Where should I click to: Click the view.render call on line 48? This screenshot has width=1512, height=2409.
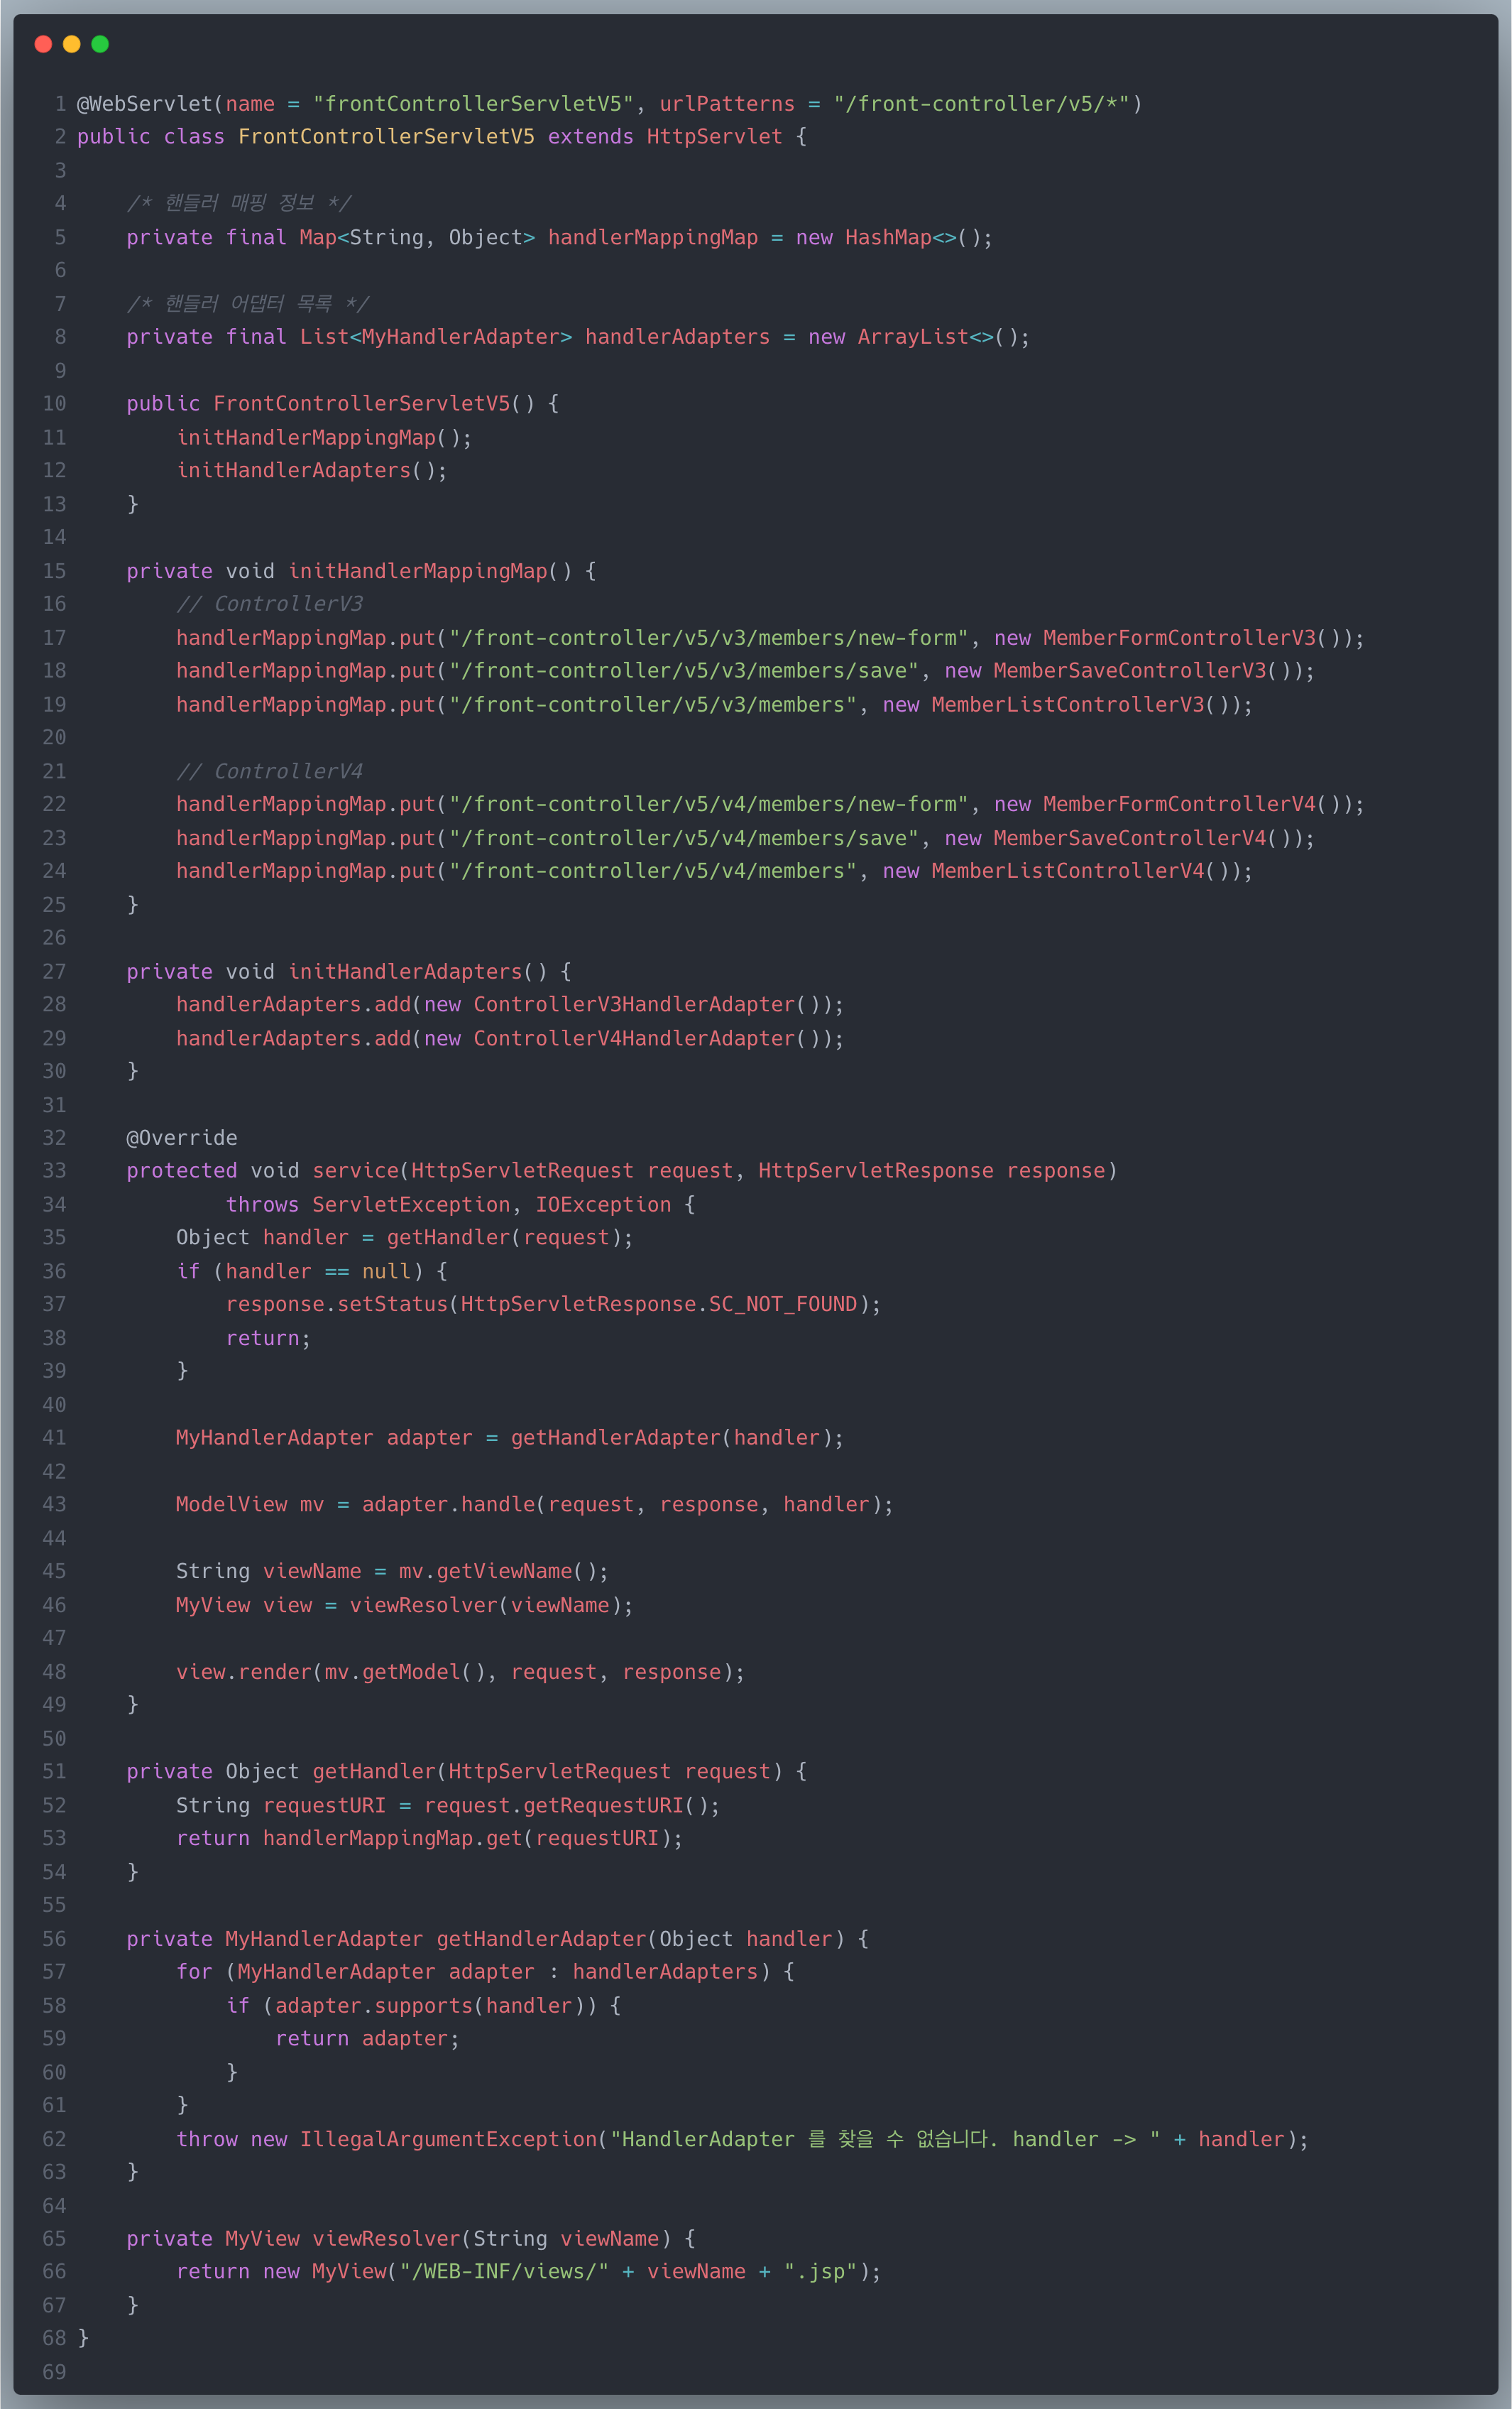coord(244,1673)
